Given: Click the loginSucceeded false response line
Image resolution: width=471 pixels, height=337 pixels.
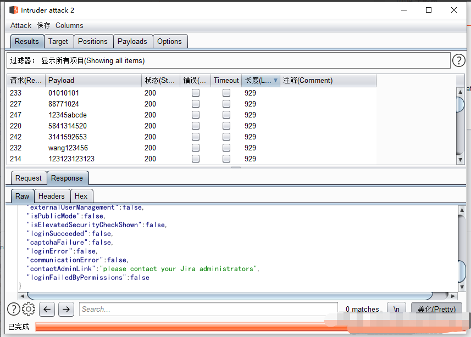Looking at the screenshot, I should pos(70,233).
